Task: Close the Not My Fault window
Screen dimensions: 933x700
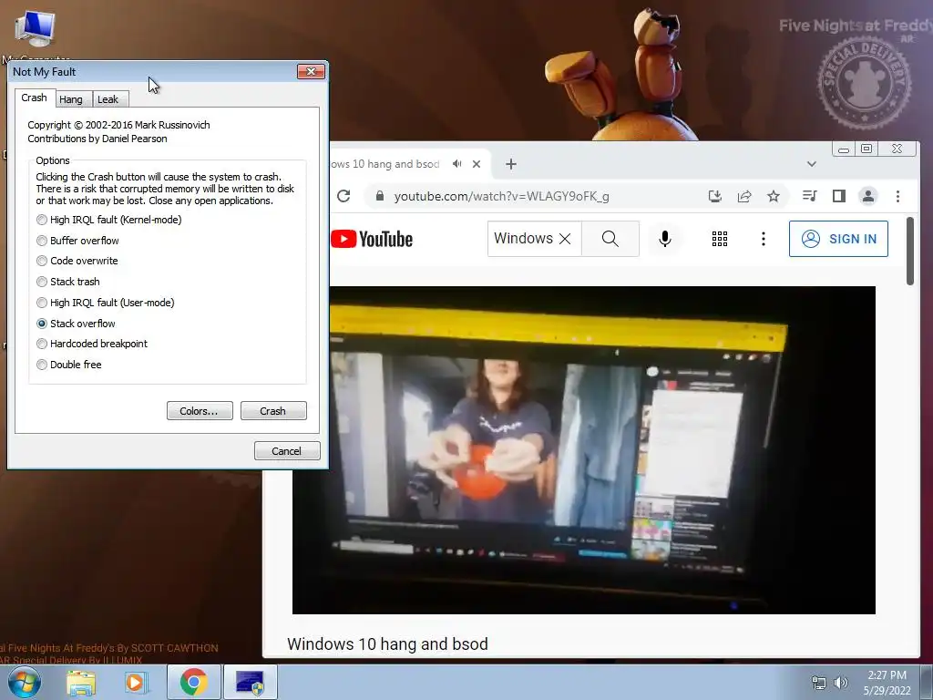Action: (x=311, y=71)
